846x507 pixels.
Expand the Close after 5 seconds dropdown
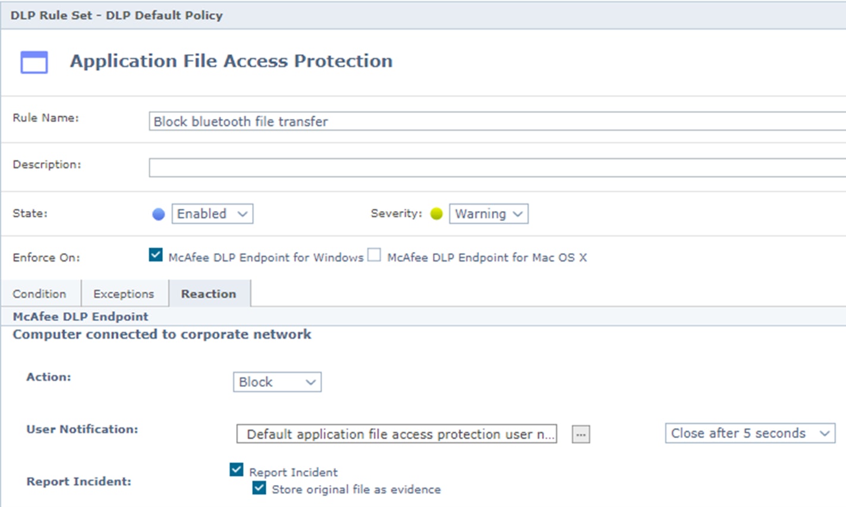point(750,433)
